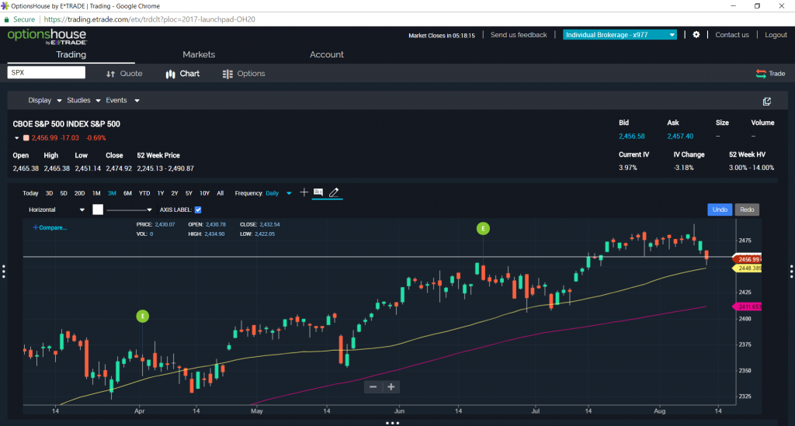Screen dimensions: 795x426
Task: Open the Individual Brokerage account dropdown
Action: [620, 35]
